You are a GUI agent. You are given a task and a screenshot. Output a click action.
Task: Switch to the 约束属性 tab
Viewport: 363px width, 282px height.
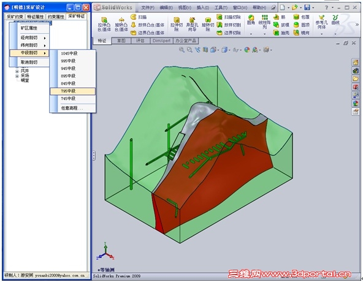click(56, 17)
